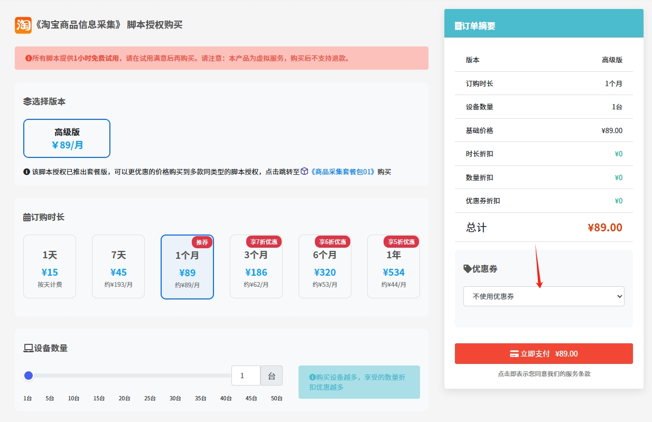This screenshot has height=422, width=652.
Task: Open the 不使用优惠券 coupon dropdown
Action: [544, 296]
